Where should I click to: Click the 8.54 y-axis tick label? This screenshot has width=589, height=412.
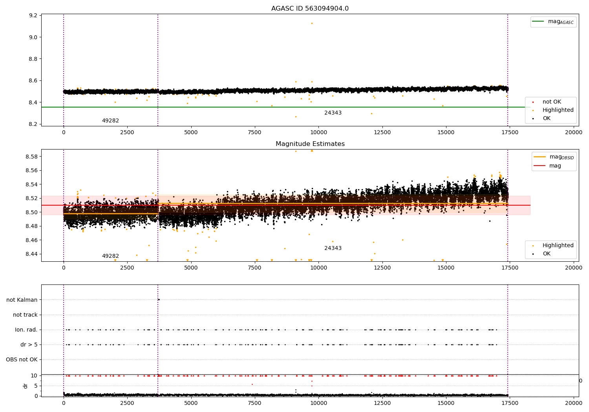32,184
